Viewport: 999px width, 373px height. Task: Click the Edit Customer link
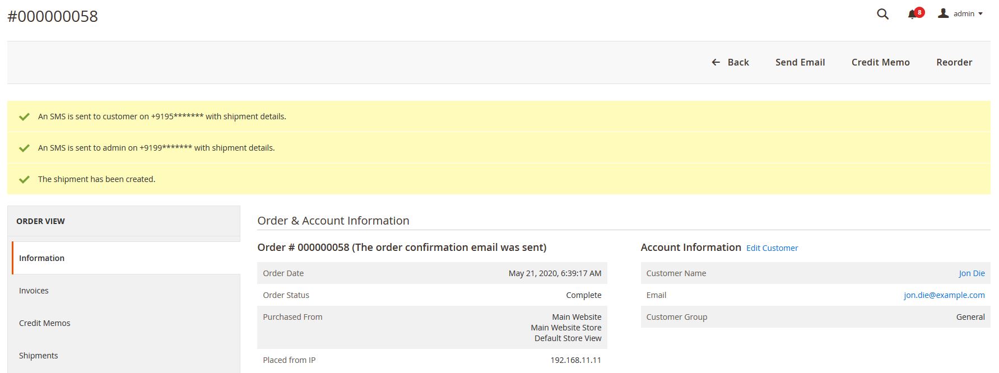click(772, 248)
